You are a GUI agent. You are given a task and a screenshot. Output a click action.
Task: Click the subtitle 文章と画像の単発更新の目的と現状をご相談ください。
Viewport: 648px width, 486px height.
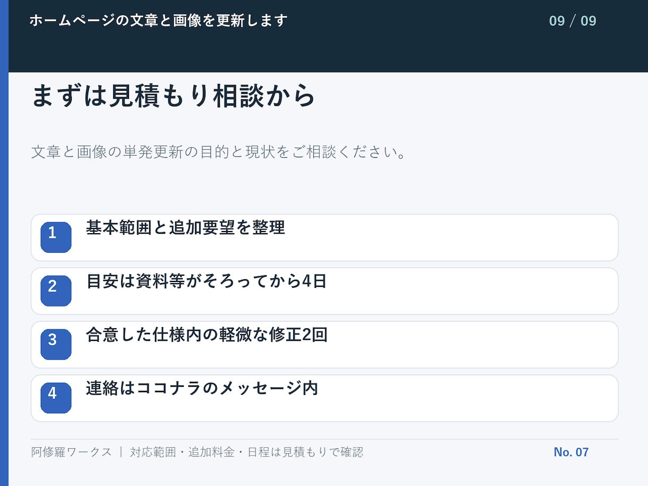(x=219, y=153)
